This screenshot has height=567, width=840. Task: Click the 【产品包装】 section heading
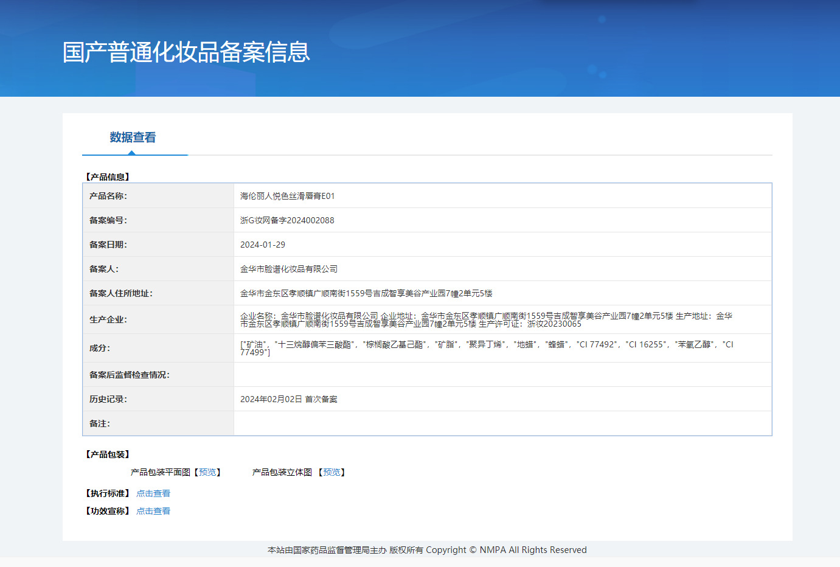point(108,454)
